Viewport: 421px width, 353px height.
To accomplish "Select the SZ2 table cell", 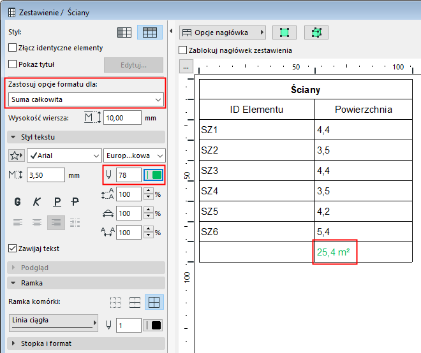I will 256,150.
